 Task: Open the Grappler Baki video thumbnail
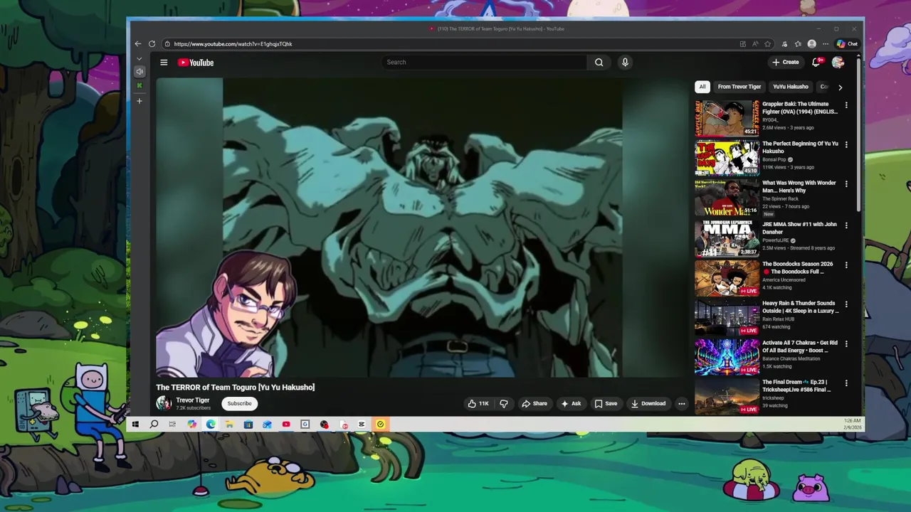click(x=727, y=118)
